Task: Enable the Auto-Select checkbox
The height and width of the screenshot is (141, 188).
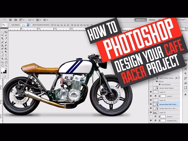Action: click(10, 25)
